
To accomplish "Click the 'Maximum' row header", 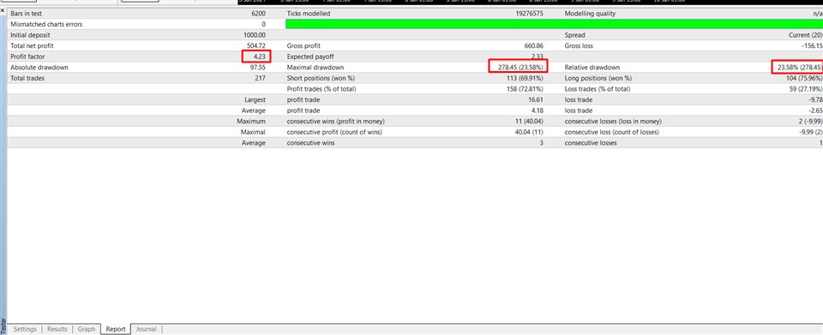I will pos(251,121).
